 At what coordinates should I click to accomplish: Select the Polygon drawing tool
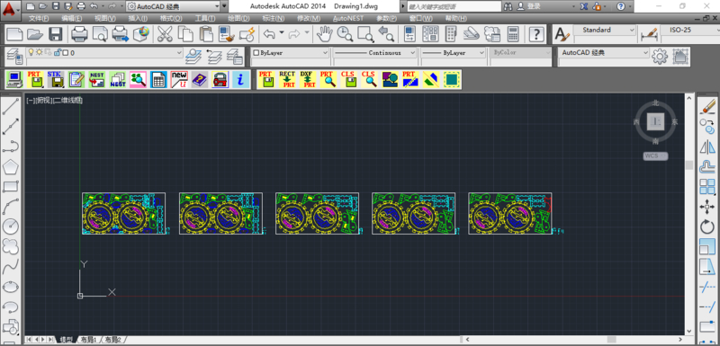(11, 167)
